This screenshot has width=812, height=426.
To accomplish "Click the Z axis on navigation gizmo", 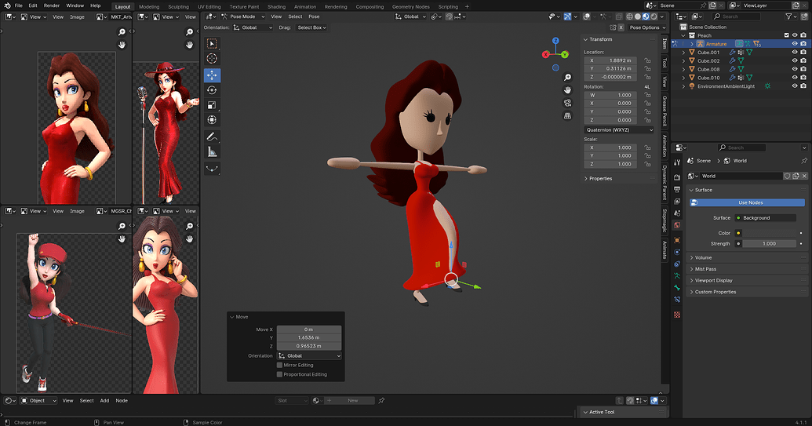I will click(x=555, y=40).
